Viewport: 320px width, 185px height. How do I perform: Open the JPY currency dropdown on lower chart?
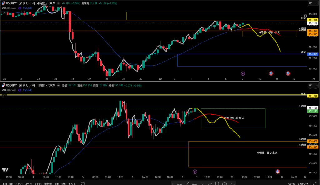[312, 85]
